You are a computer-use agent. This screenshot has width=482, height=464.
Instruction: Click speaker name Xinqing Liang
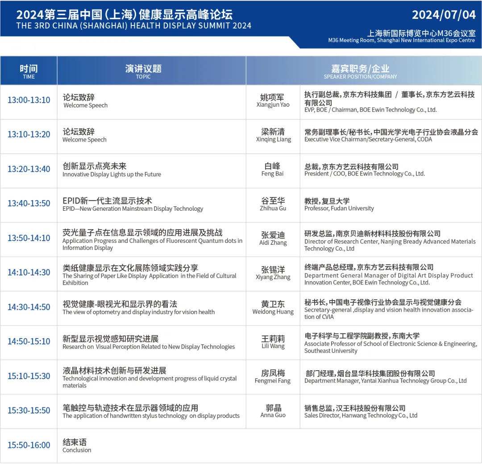(273, 135)
